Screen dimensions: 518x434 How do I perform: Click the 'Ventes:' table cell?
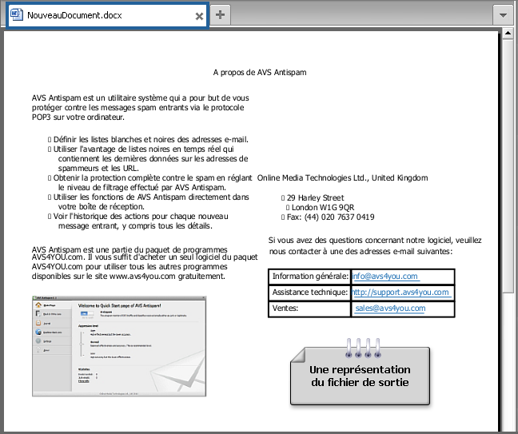309,309
